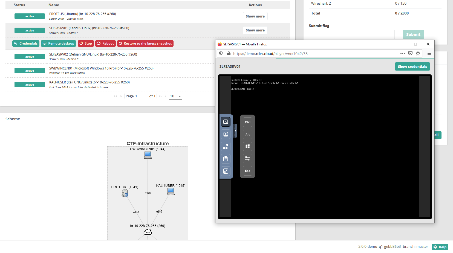Screen dimensions: 453x253
Task: Bookmark this page with the star icon
Action: [418, 54]
